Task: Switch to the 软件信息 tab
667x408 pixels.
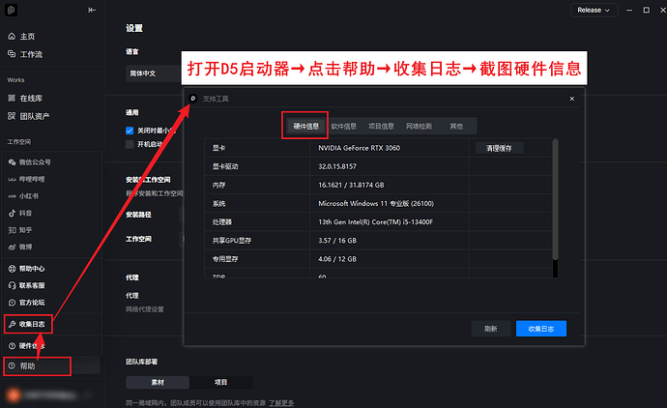Action: point(343,126)
